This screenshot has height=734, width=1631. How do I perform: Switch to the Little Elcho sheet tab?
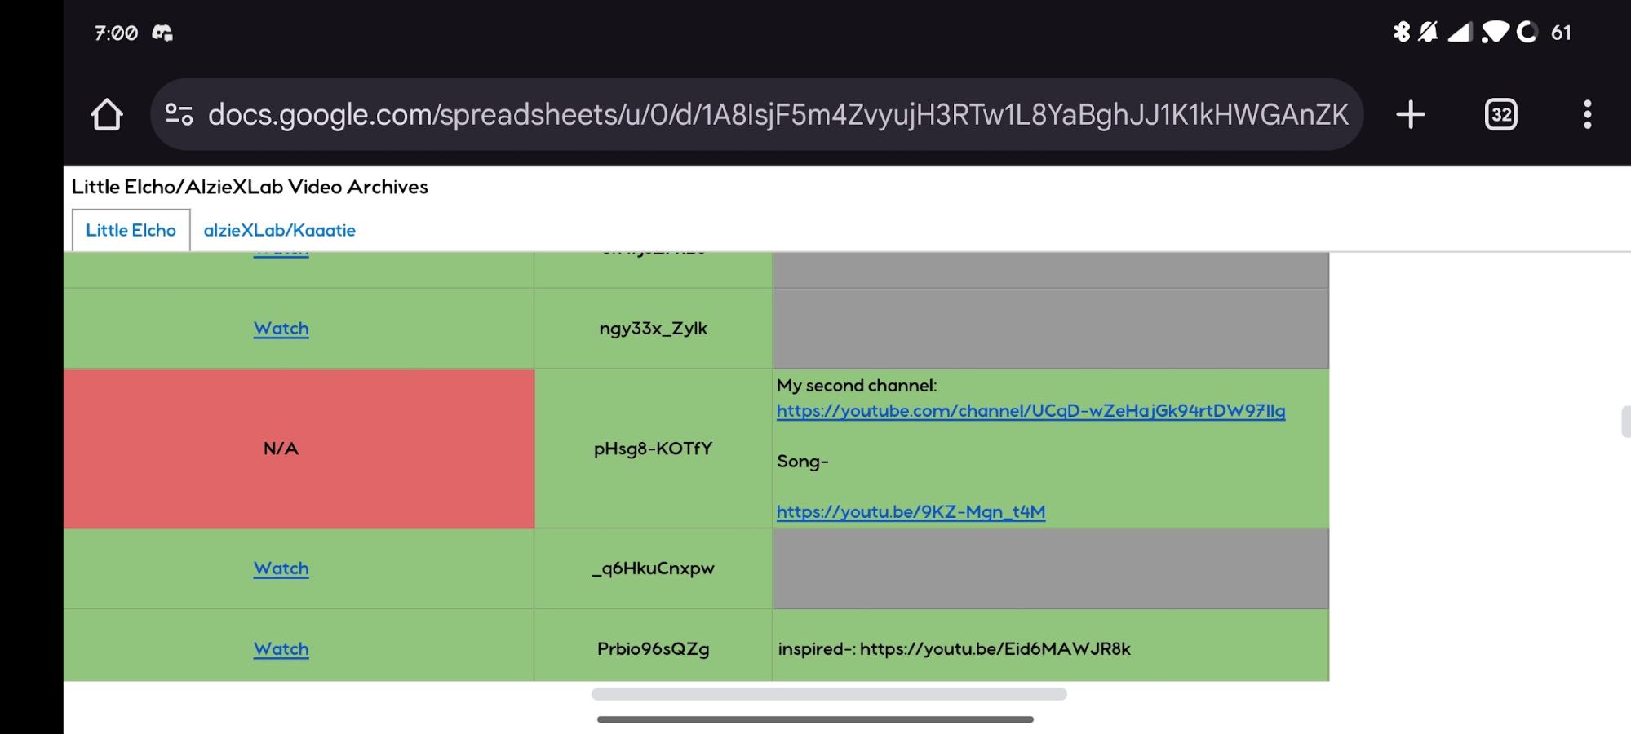(131, 230)
